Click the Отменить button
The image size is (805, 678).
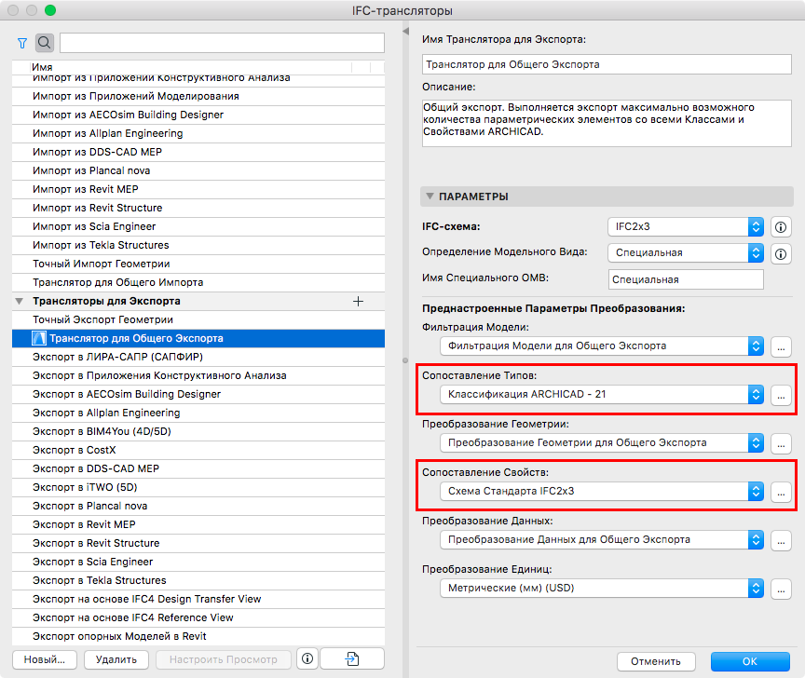tap(656, 661)
